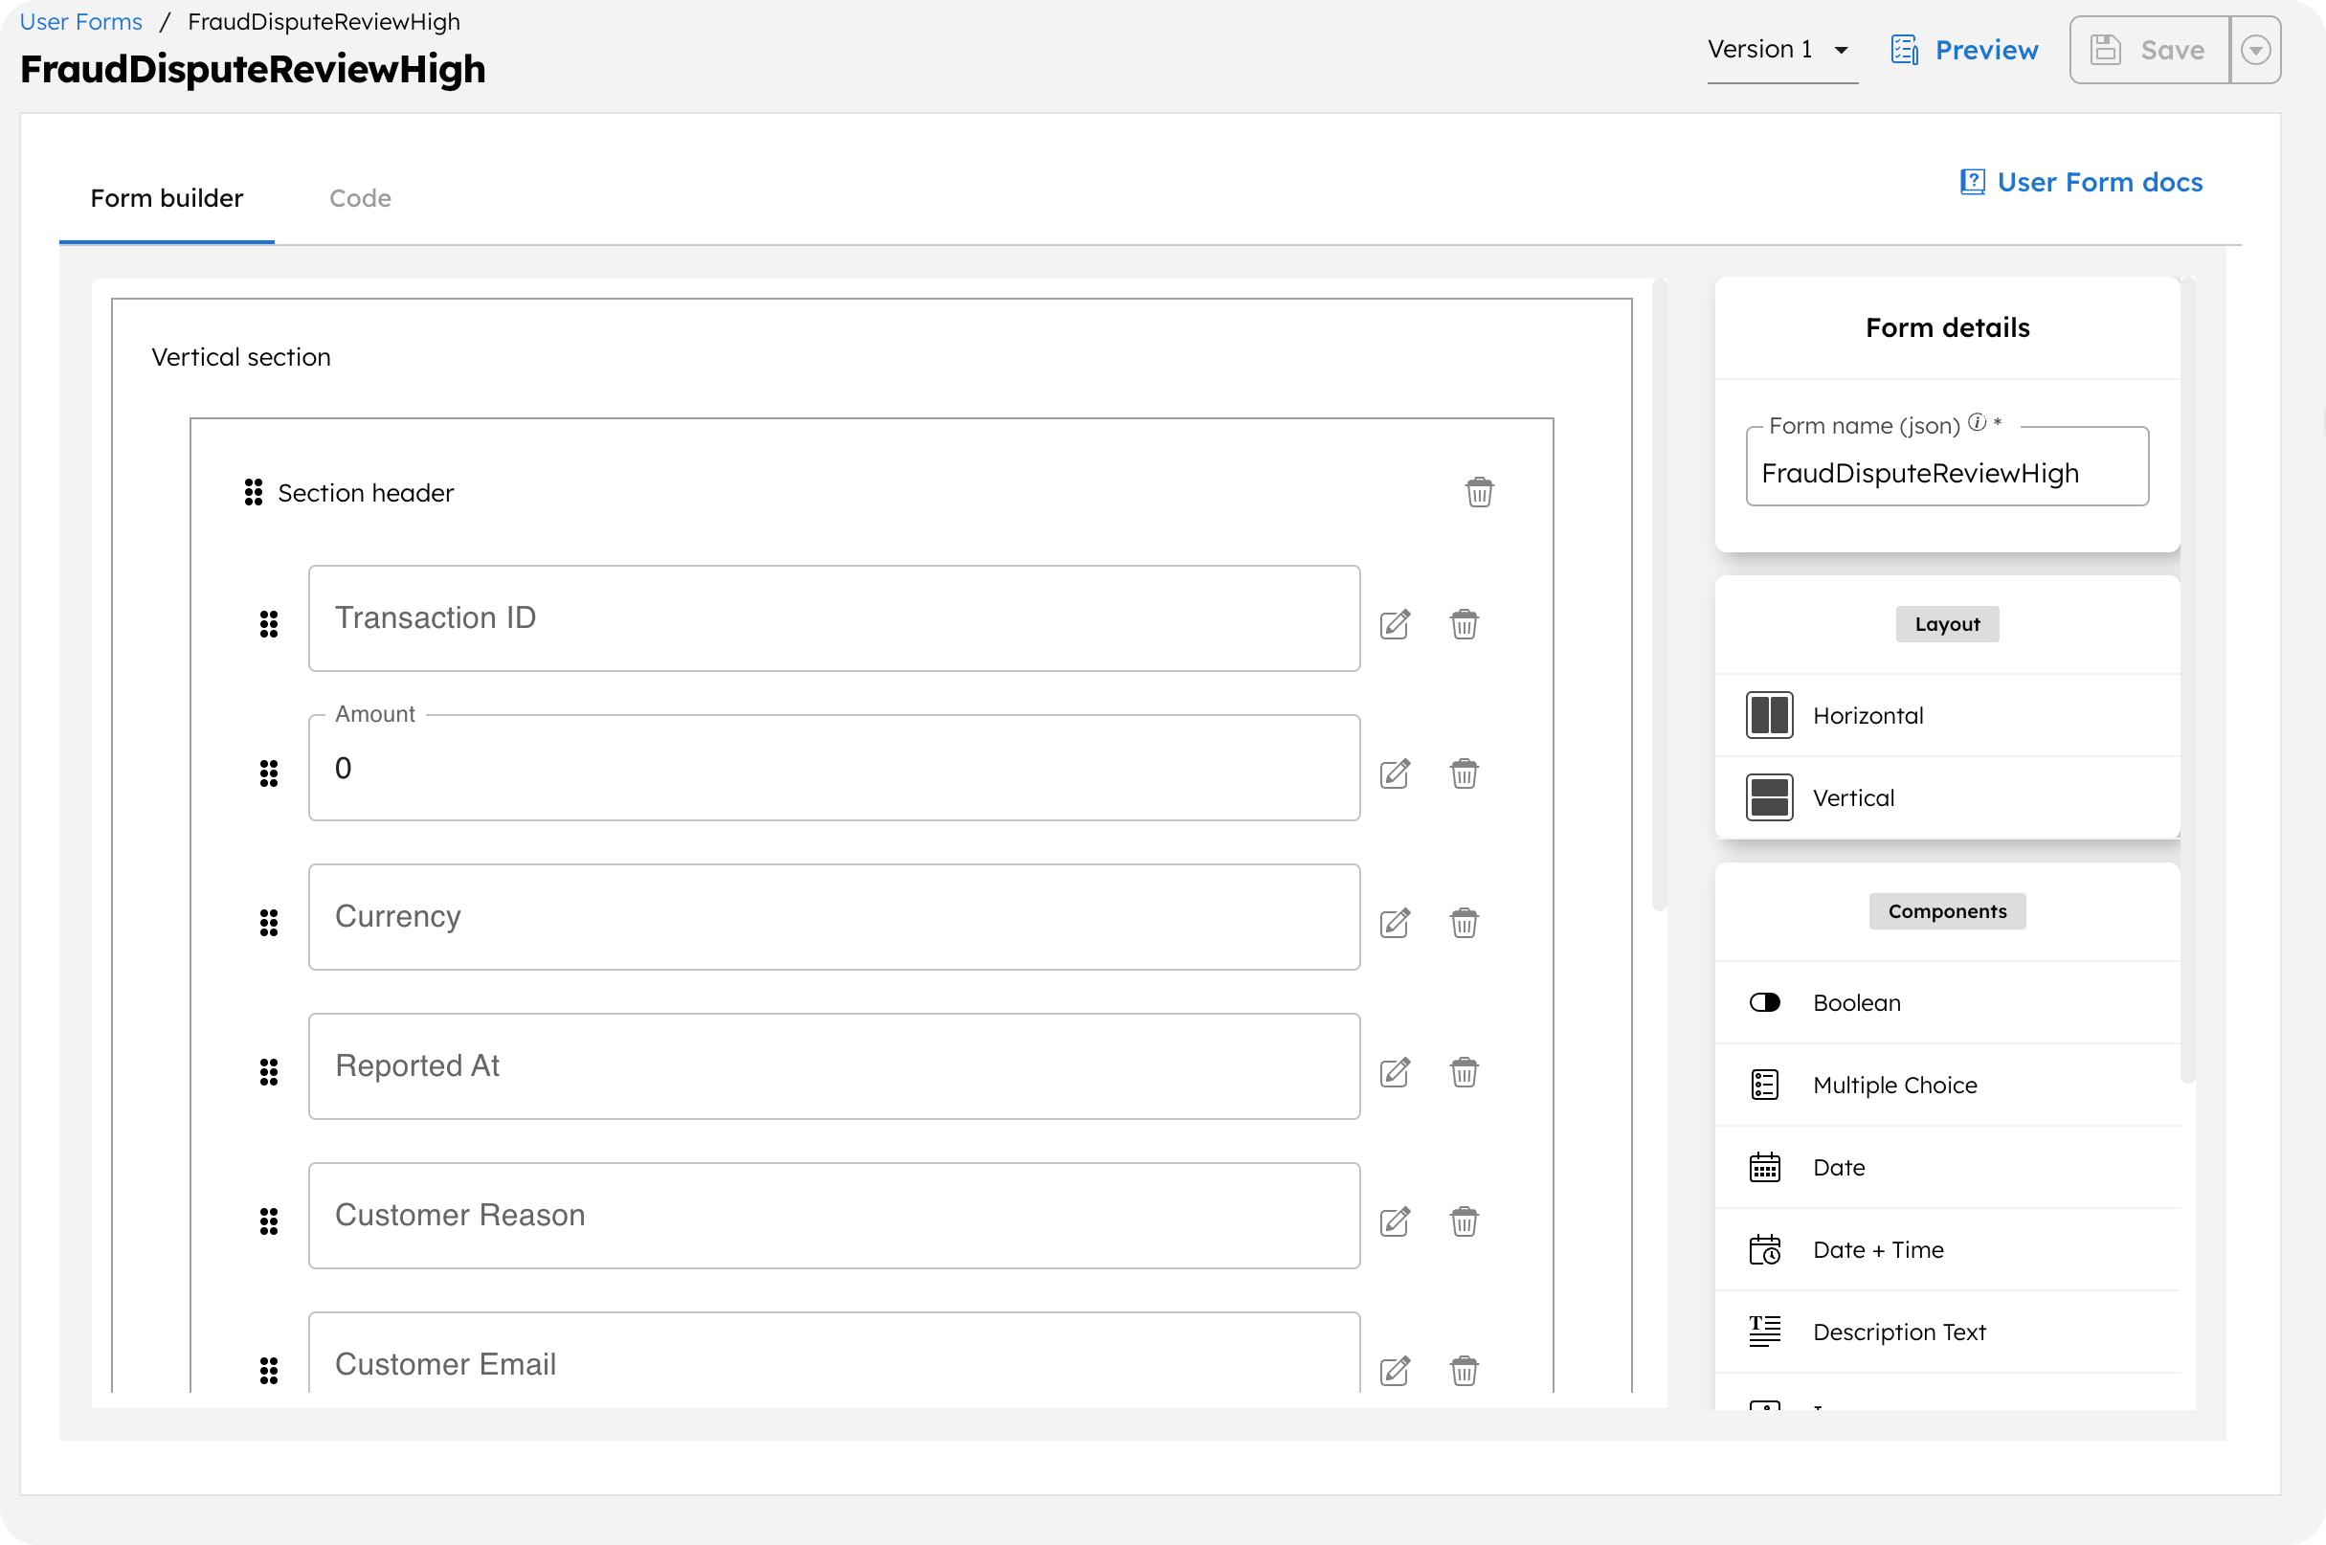Screen dimensions: 2326x1545
Task: Select the Form builder tab
Action: pyautogui.click(x=167, y=198)
